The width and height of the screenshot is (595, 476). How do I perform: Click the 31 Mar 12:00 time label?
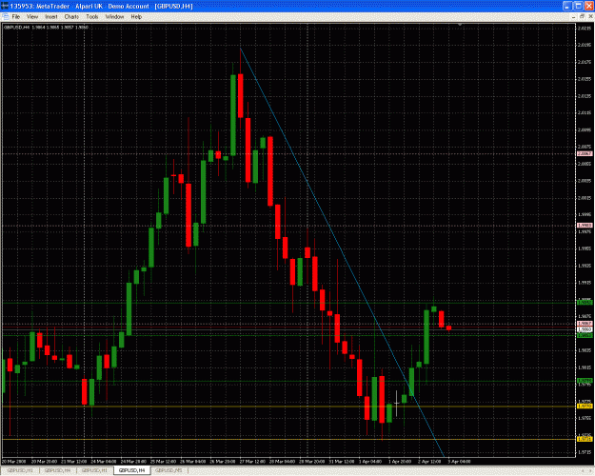coord(342,462)
